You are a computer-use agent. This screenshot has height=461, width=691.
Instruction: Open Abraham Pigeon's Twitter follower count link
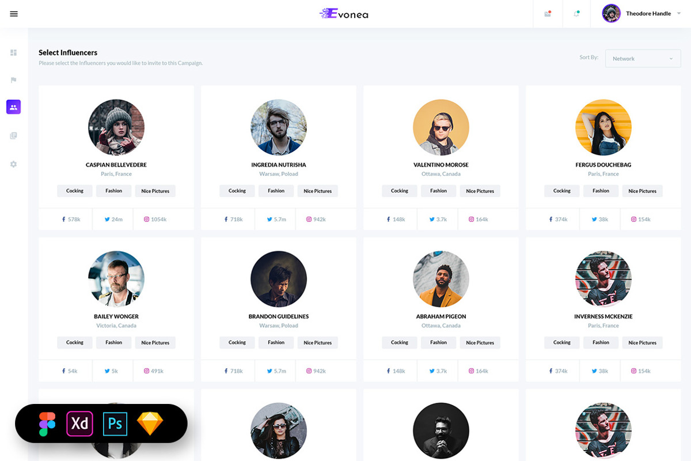coord(438,371)
